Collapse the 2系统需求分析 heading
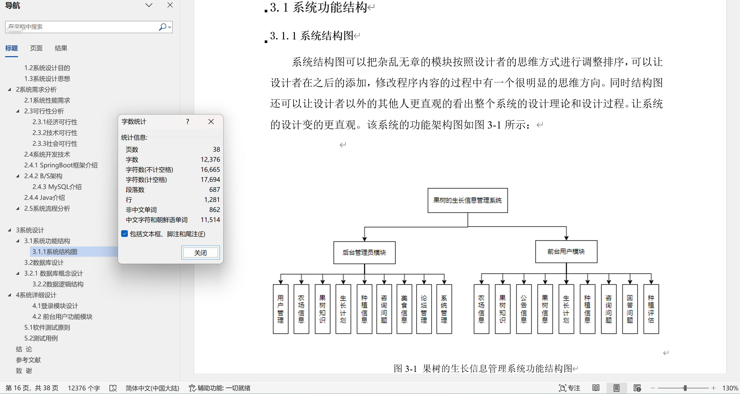The height and width of the screenshot is (394, 740). pos(10,90)
